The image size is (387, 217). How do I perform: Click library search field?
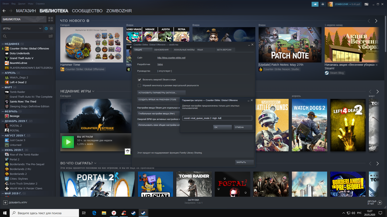pos(25,36)
